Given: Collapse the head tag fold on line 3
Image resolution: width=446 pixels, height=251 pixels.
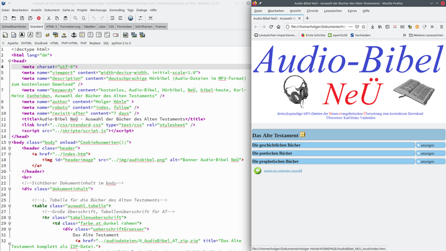Looking at the screenshot, I should [x=9, y=61].
